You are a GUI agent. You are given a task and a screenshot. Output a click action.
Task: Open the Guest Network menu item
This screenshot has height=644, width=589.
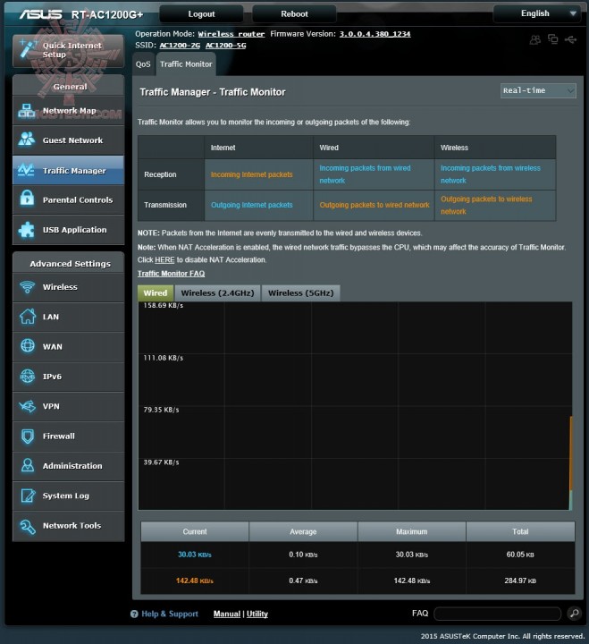point(68,140)
